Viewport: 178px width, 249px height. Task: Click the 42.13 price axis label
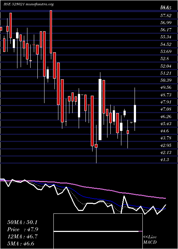pyautogui.click(x=166, y=152)
